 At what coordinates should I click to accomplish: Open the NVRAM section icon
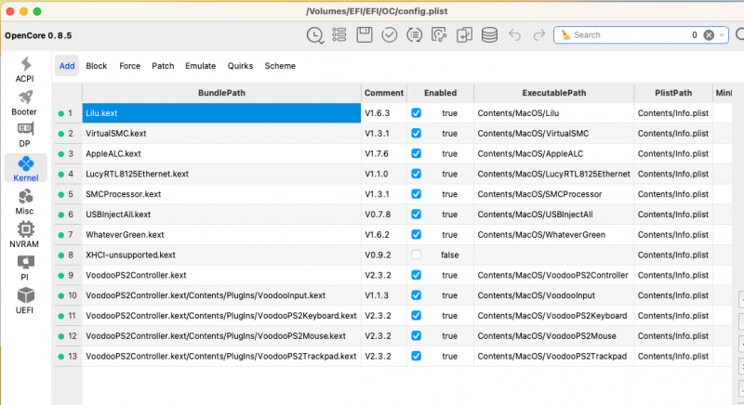click(25, 232)
